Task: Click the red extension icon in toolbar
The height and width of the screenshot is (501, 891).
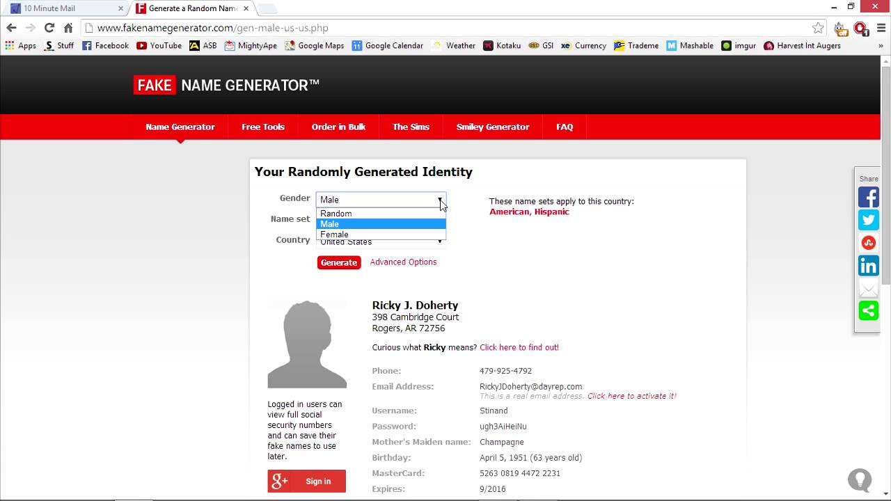Action: [860, 29]
